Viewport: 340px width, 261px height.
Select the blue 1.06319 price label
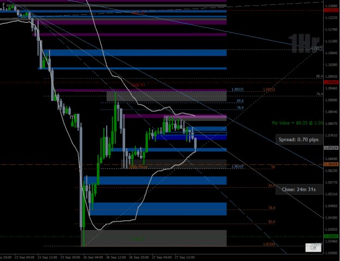237,166
